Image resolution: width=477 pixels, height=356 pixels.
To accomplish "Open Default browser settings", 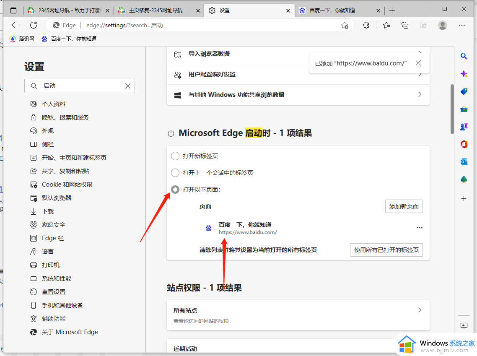I will [x=50, y=198].
